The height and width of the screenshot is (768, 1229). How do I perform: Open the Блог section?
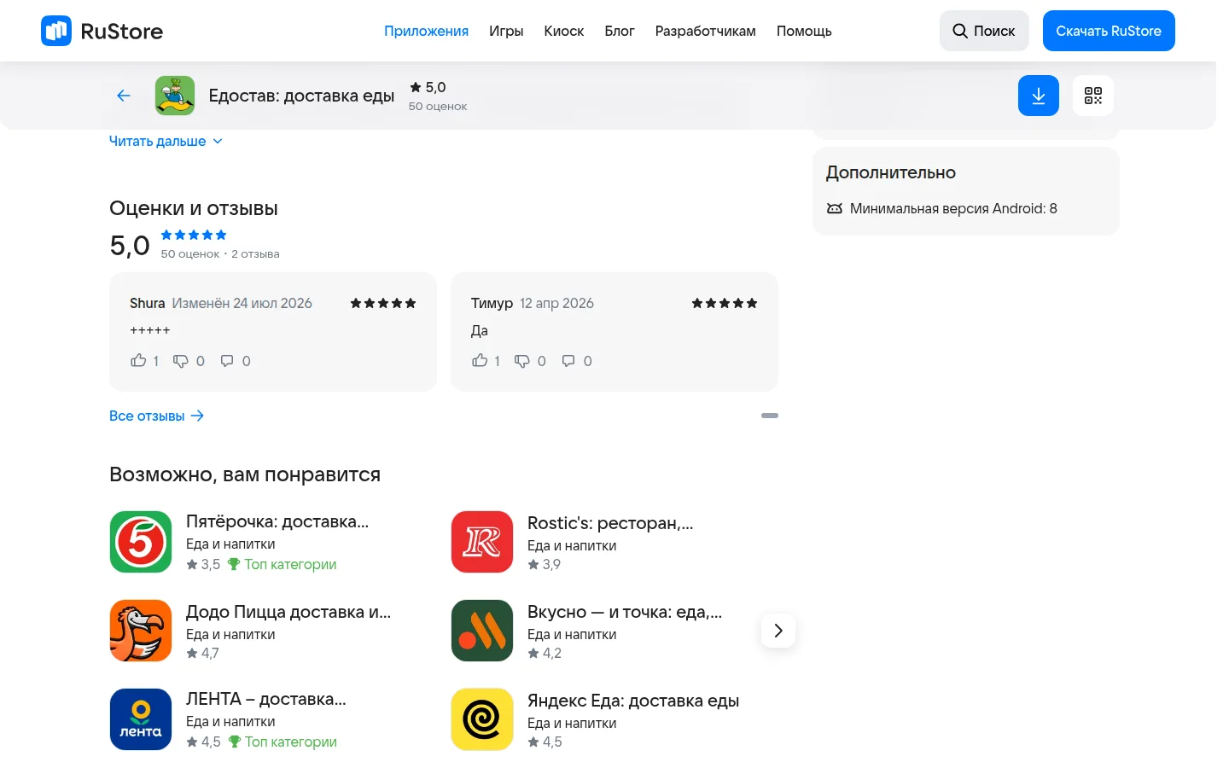[620, 31]
